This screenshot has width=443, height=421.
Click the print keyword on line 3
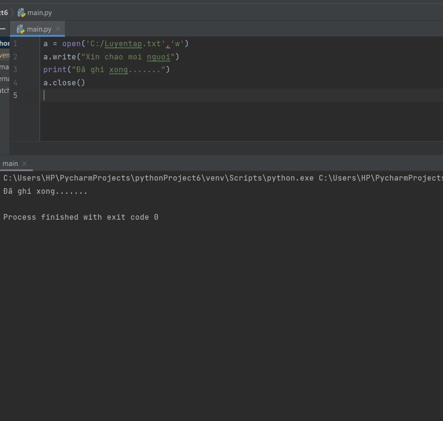55,70
